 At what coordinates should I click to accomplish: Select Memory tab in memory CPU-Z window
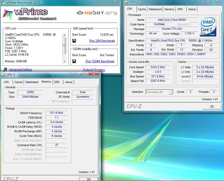tap(46, 82)
